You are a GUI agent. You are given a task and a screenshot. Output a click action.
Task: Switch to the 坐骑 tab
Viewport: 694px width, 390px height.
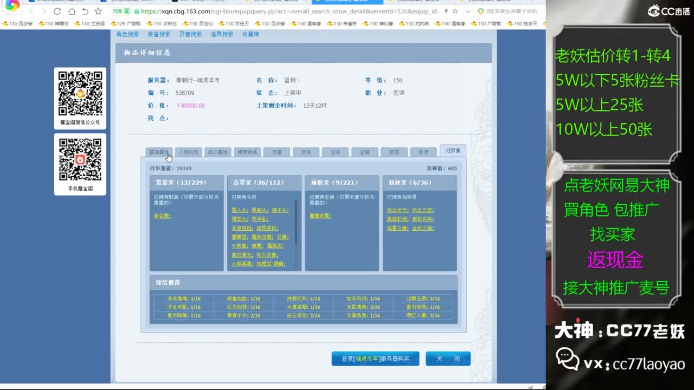click(x=364, y=152)
